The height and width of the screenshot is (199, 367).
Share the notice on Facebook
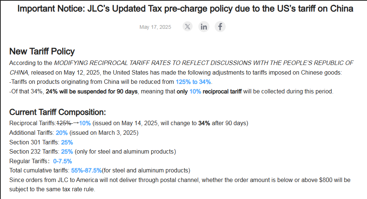(220, 27)
